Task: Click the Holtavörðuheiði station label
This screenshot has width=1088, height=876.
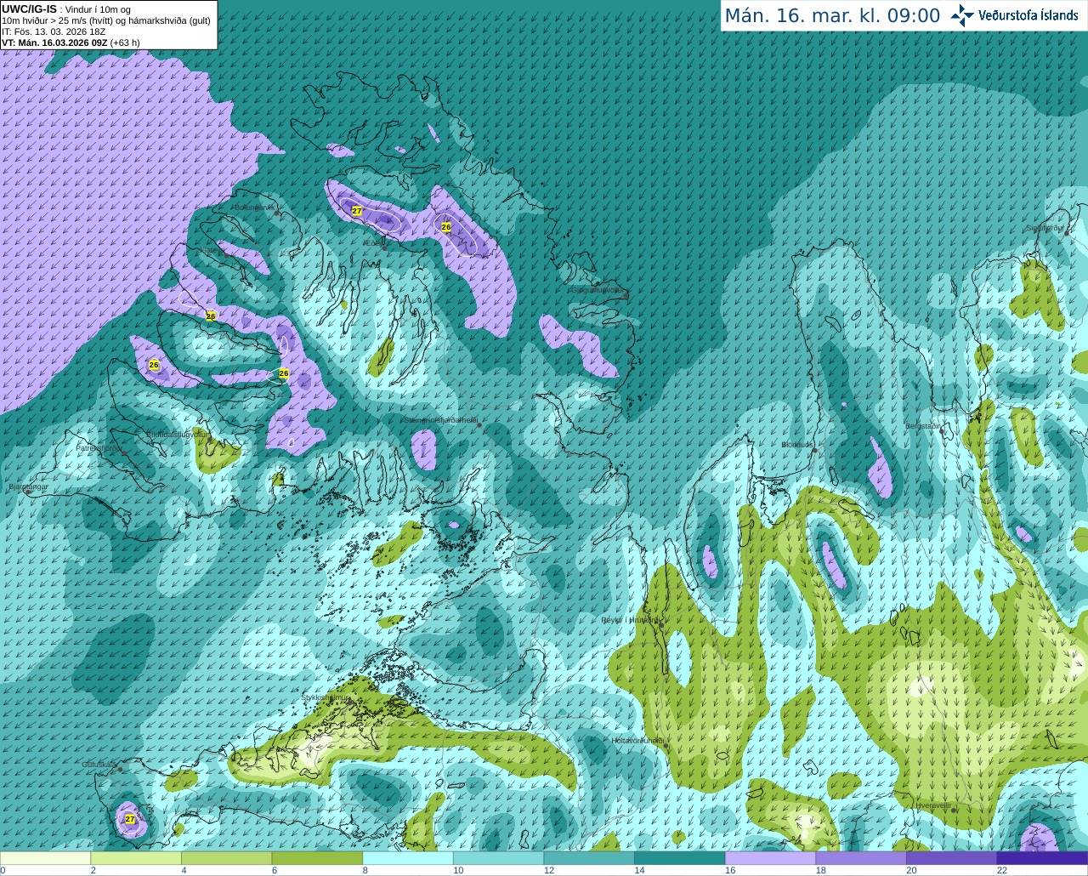Action: [x=637, y=741]
